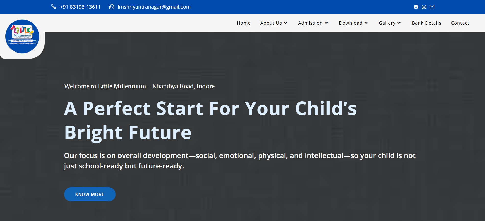Viewport: 485px width, 221px height.
Task: Open the Facebook social icon
Action: point(416,7)
